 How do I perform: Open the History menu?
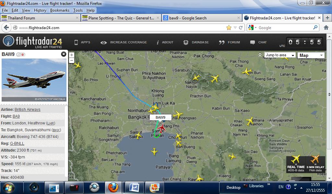point(40,10)
